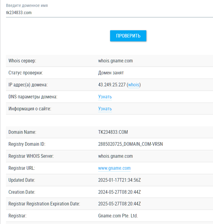Click the 'Registrar Registration Expiration Date:' label
Screen dimensions: 213x224
pyautogui.click(x=44, y=204)
